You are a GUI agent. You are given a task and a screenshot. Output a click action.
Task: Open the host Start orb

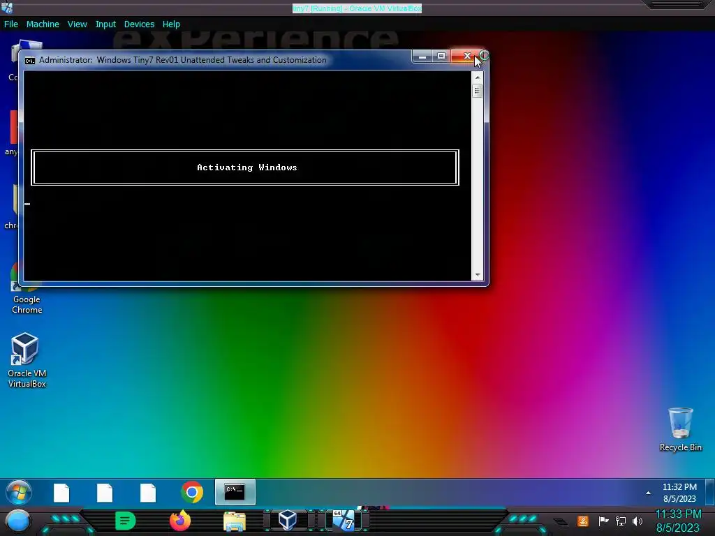[x=18, y=521]
